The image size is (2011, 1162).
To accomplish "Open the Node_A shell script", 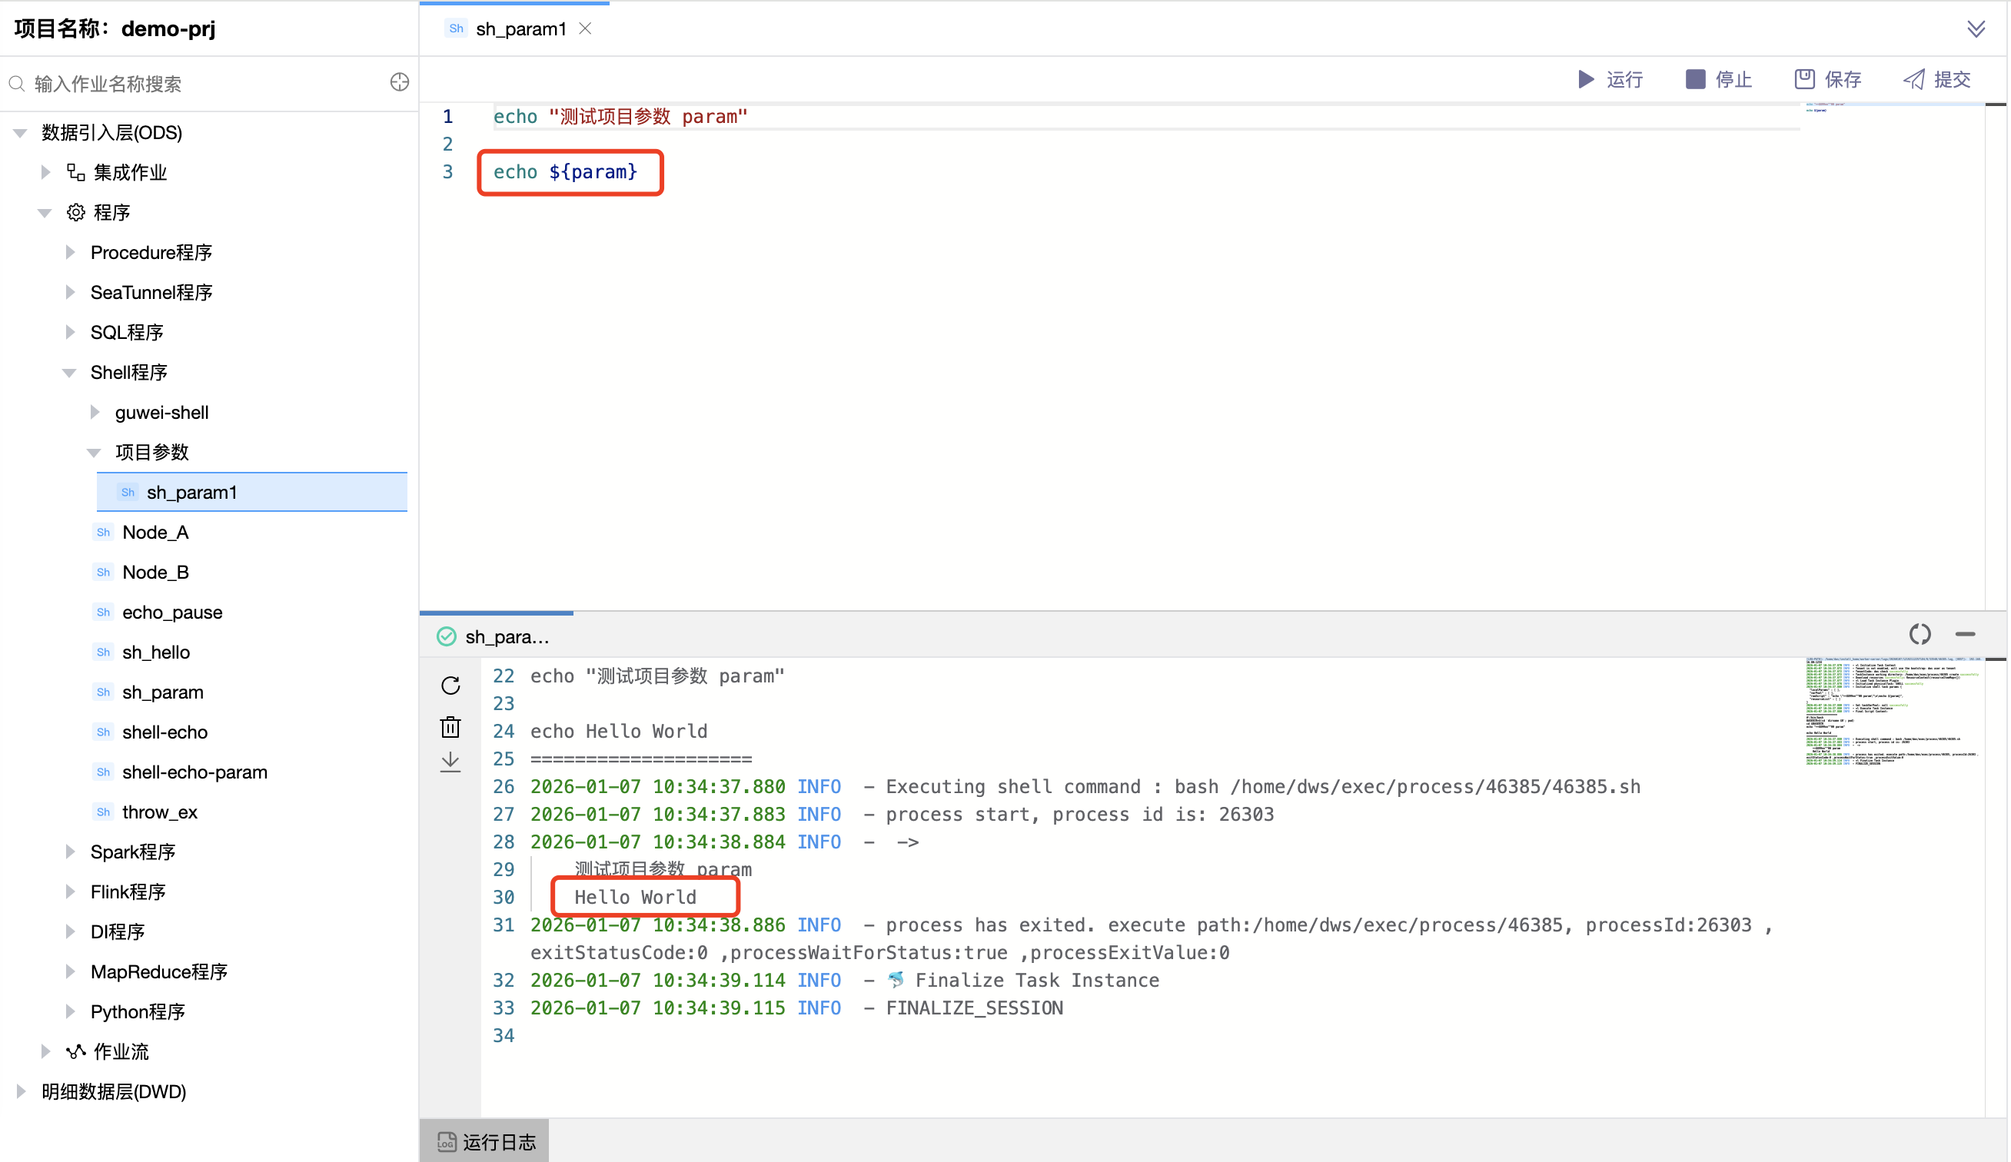I will pos(155,532).
